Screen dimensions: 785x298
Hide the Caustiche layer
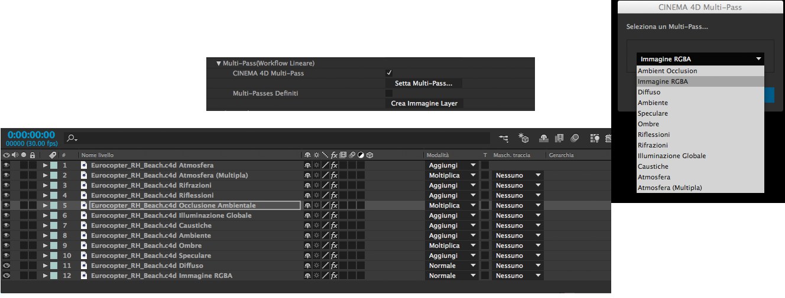(7, 225)
